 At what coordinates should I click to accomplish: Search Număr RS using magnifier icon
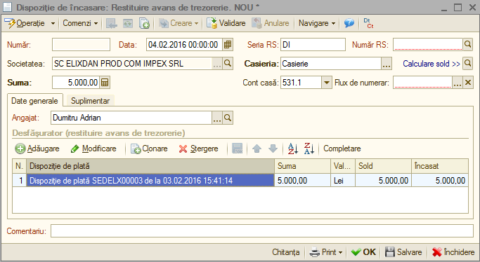click(467, 45)
